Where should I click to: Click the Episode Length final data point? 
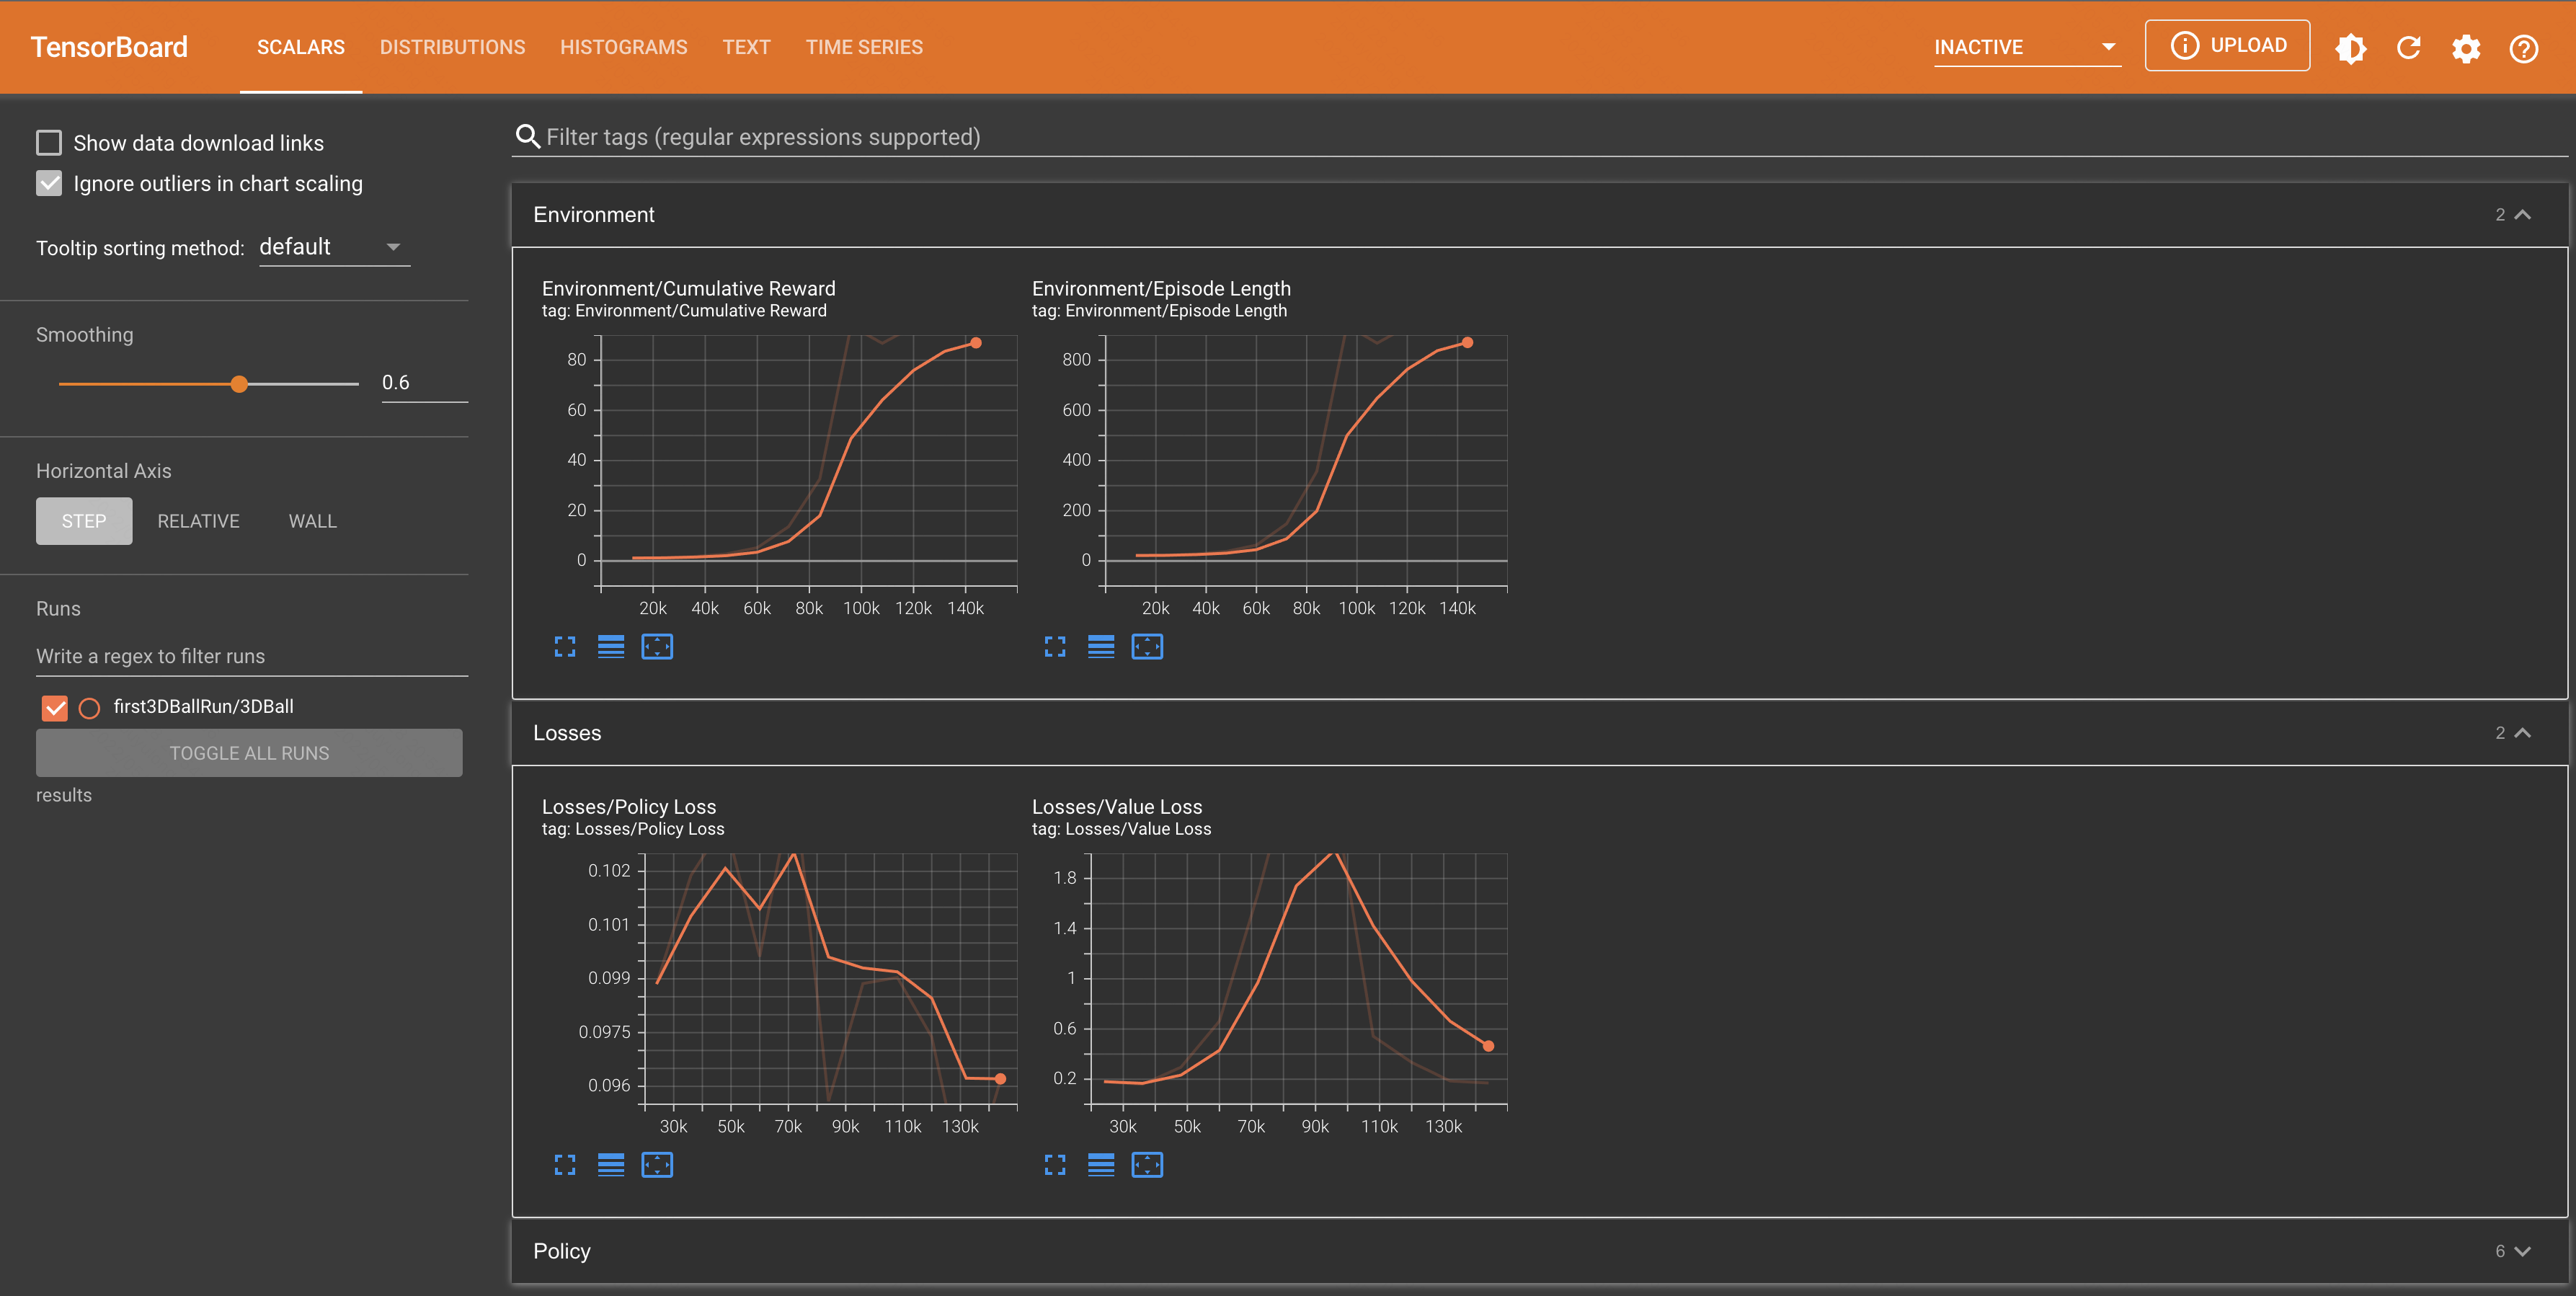pyautogui.click(x=1467, y=343)
